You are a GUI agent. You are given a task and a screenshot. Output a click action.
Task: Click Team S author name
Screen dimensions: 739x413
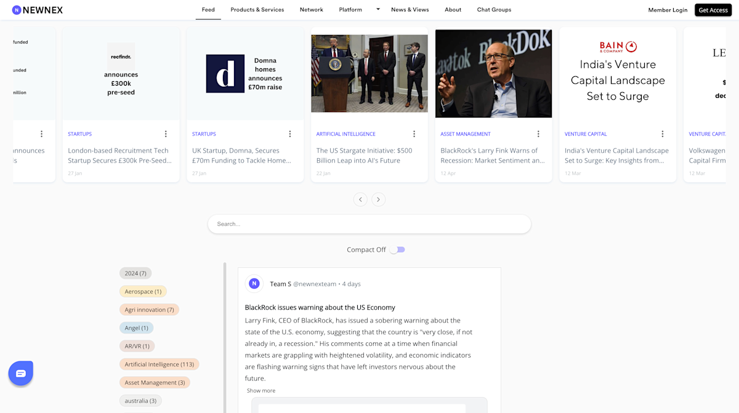(280, 284)
